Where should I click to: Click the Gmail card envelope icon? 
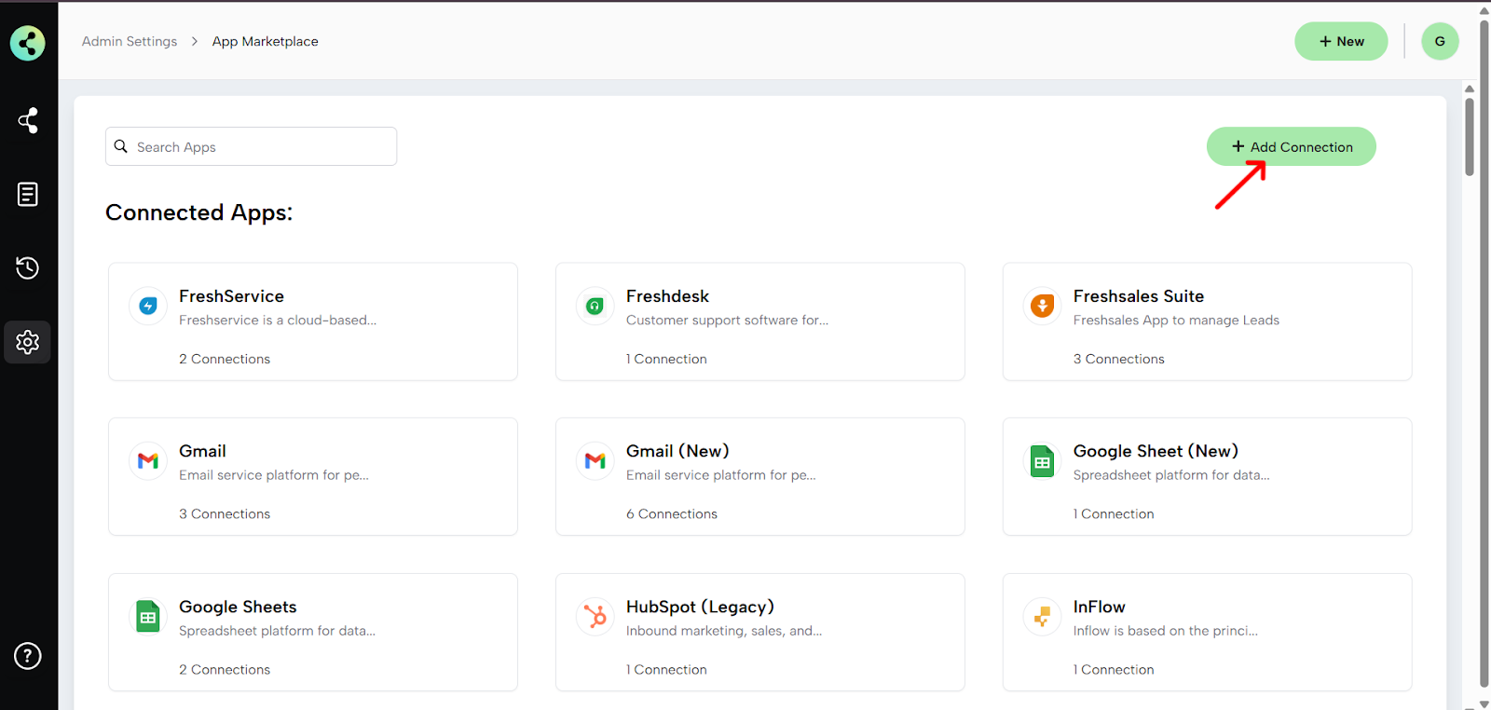tap(148, 460)
